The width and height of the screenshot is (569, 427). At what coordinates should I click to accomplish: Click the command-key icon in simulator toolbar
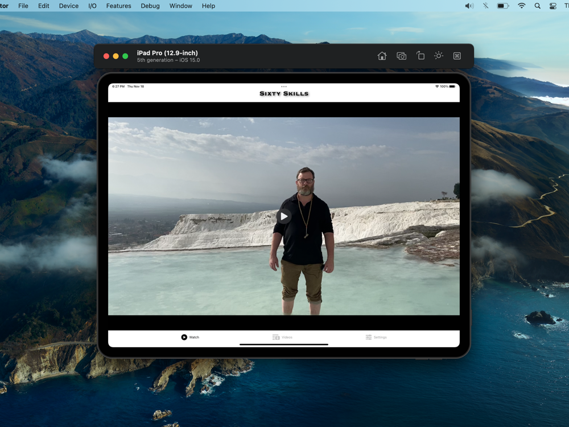coord(457,56)
